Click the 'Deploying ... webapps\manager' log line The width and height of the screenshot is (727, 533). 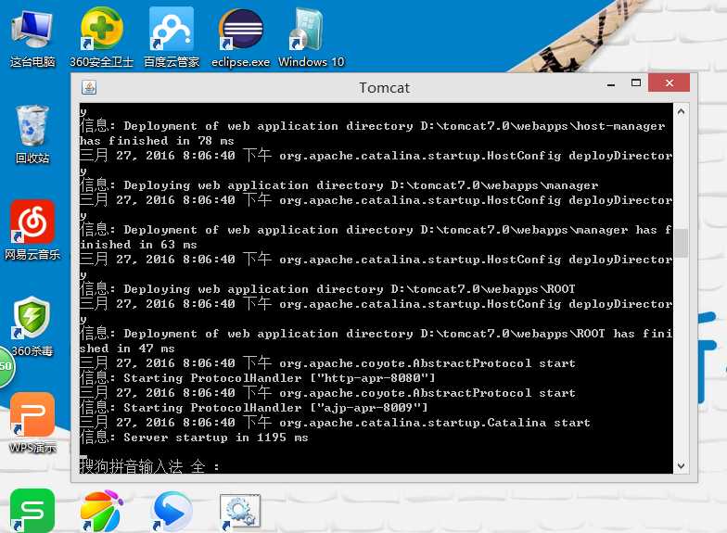(339, 185)
